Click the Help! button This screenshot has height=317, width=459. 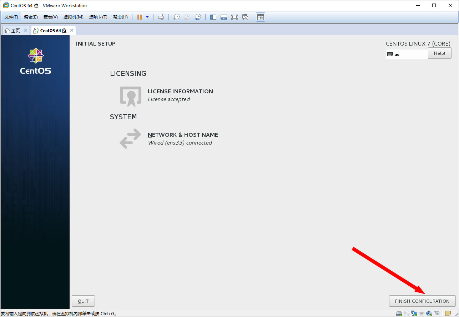pyautogui.click(x=439, y=53)
